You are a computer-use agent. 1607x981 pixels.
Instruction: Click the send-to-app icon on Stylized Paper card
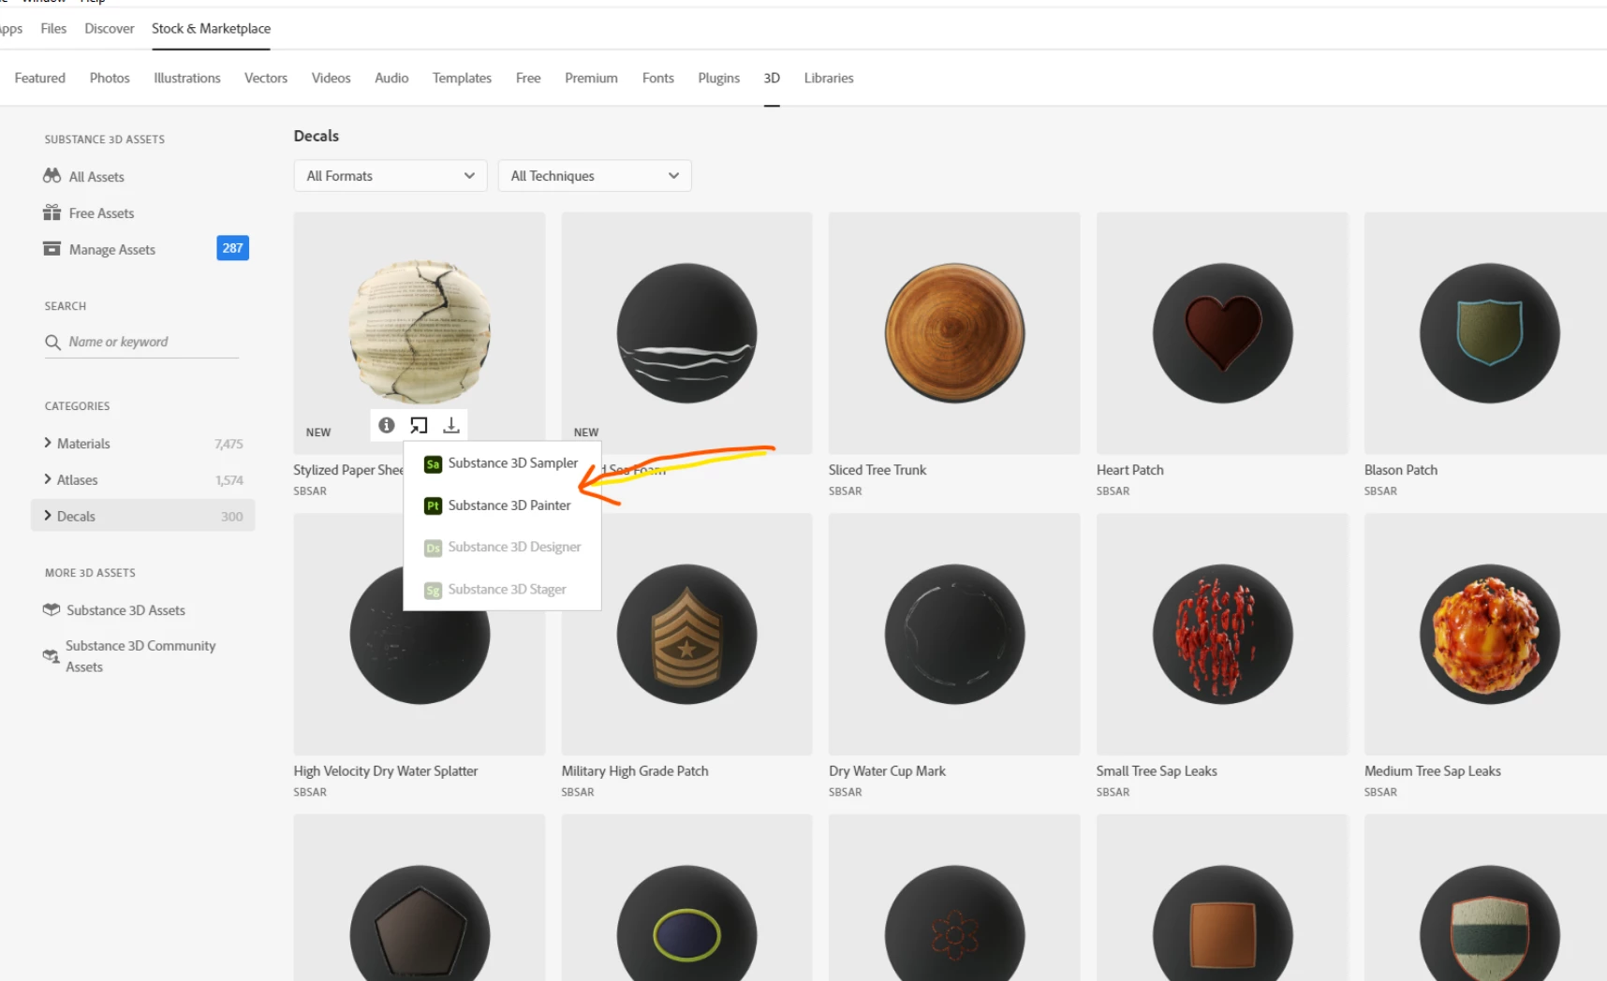click(x=419, y=426)
